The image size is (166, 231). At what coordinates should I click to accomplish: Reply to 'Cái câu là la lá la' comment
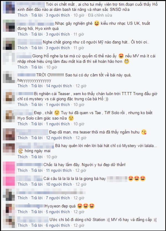click(37, 184)
